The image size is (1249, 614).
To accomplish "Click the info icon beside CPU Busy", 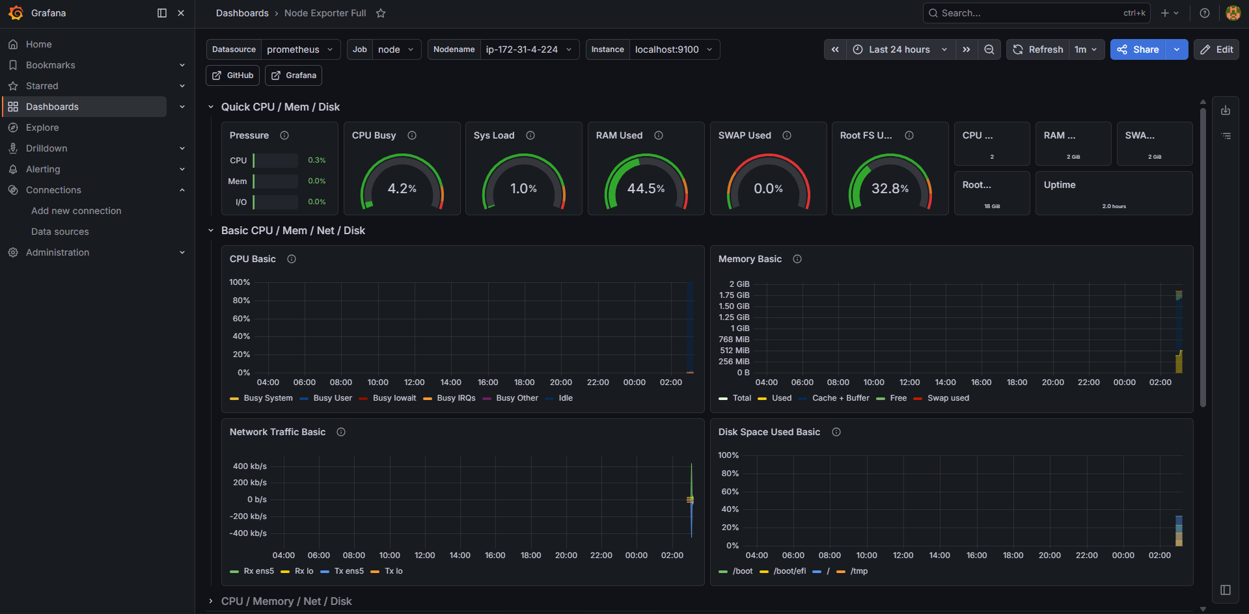I will [412, 135].
